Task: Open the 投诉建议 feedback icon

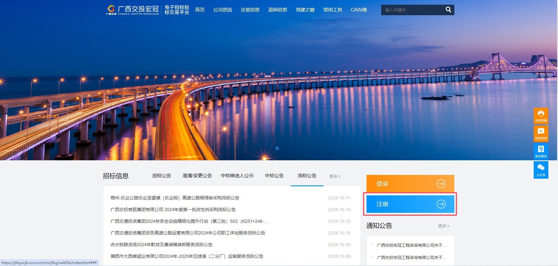Action: 541,151
